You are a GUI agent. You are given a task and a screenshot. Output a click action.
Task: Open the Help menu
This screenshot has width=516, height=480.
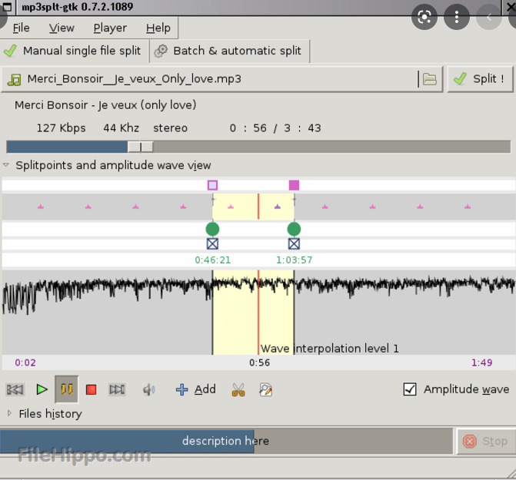point(158,28)
